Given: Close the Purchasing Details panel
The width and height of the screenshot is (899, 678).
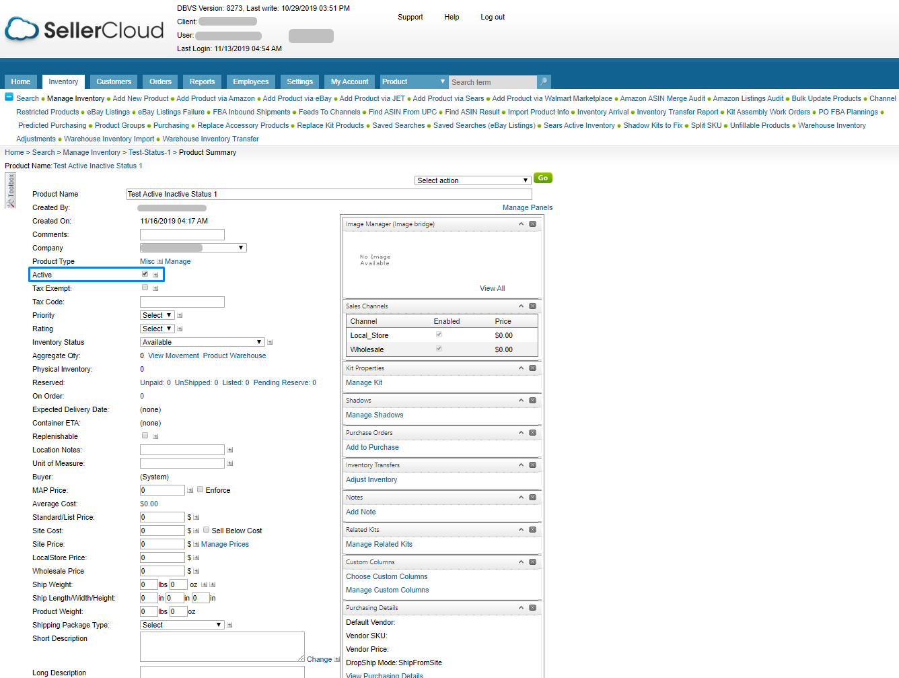Looking at the screenshot, I should point(532,608).
